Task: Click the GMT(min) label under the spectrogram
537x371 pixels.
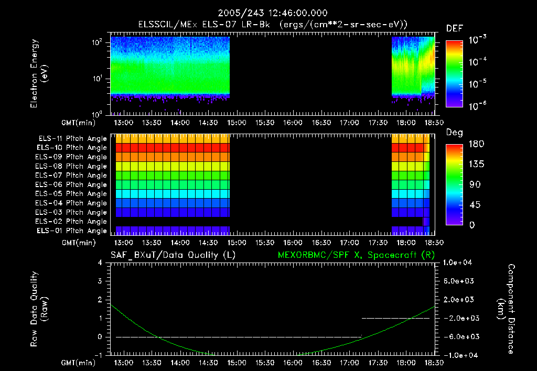Action: 79,123
